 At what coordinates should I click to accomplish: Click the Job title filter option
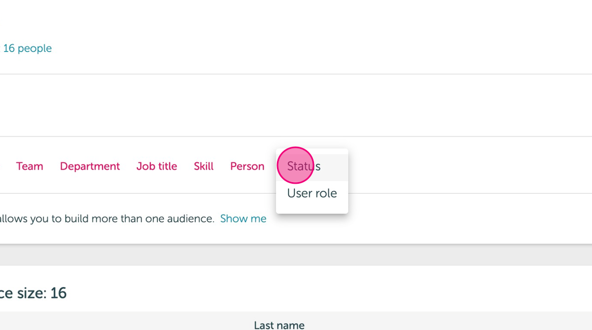tap(156, 166)
